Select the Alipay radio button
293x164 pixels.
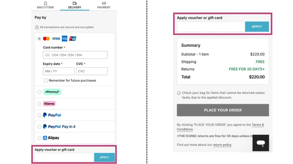39,138
